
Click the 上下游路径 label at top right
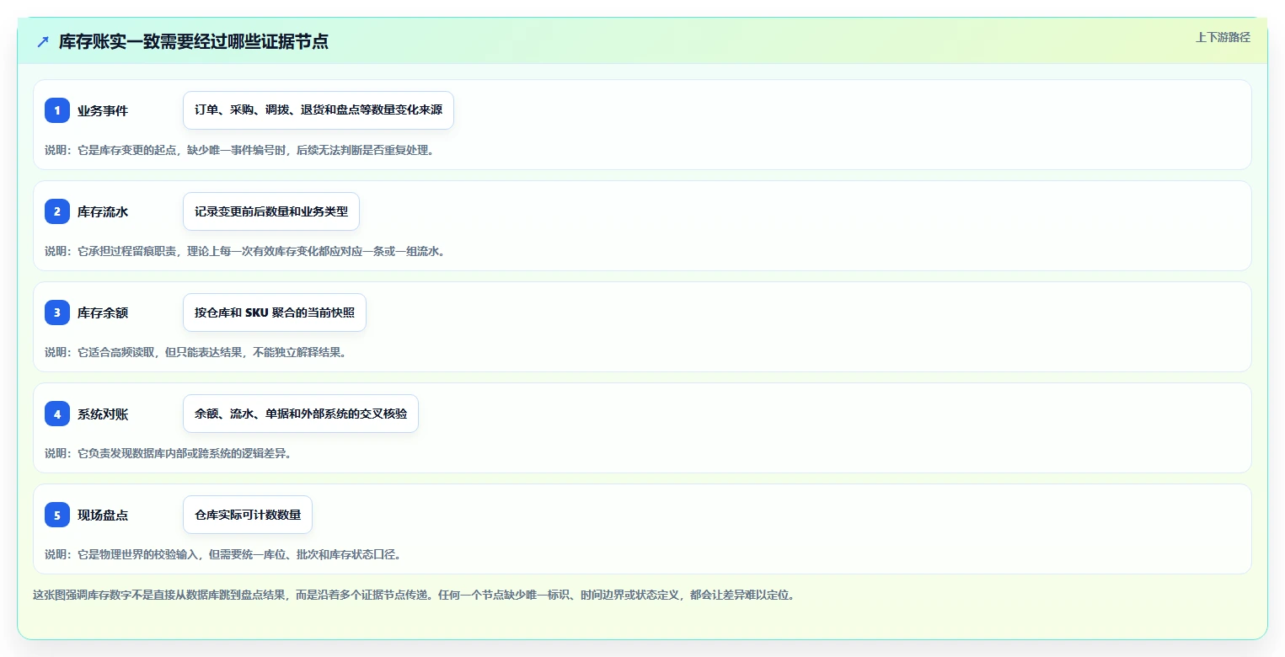pos(1223,37)
